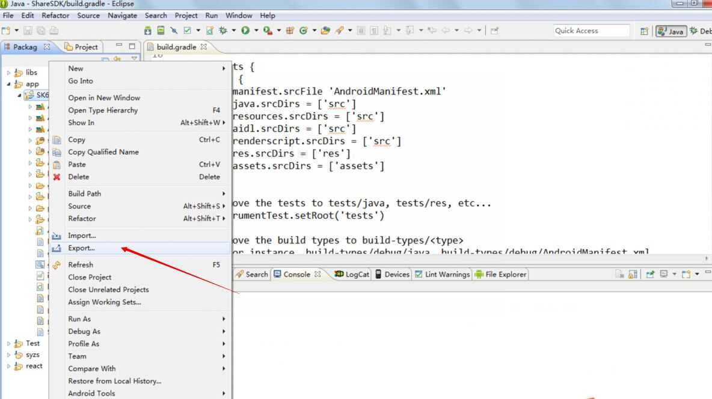Choose Go Into in context menu
Viewport: 712px width, 399px height.
click(x=141, y=81)
